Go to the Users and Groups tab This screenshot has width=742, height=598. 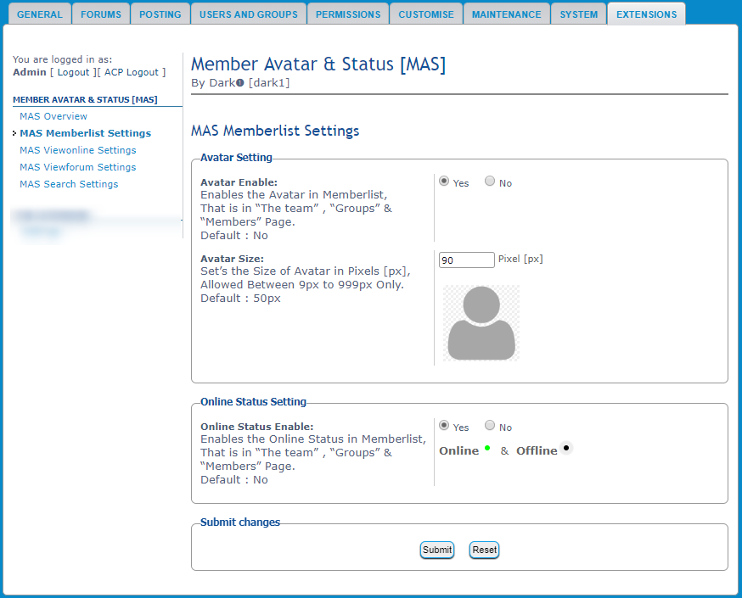248,14
